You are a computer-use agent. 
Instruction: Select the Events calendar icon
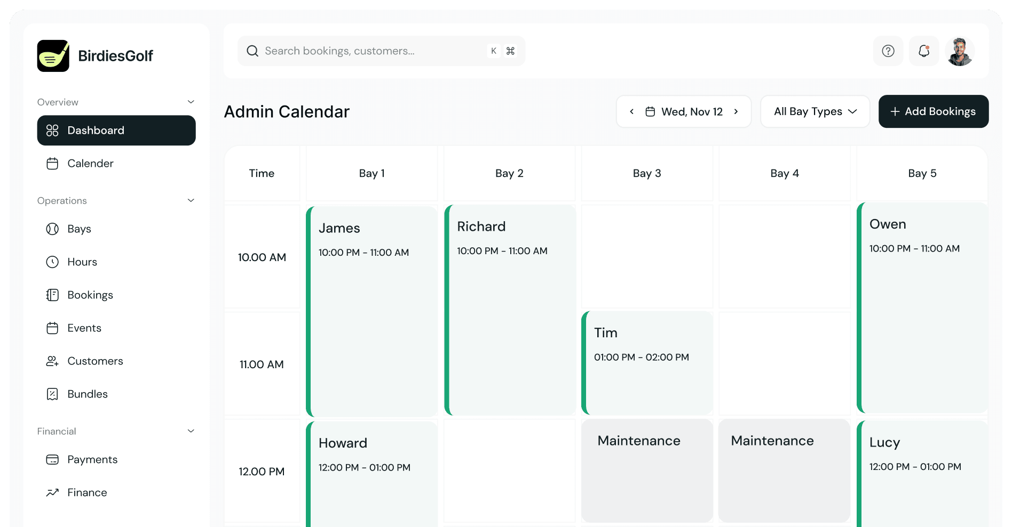(52, 328)
